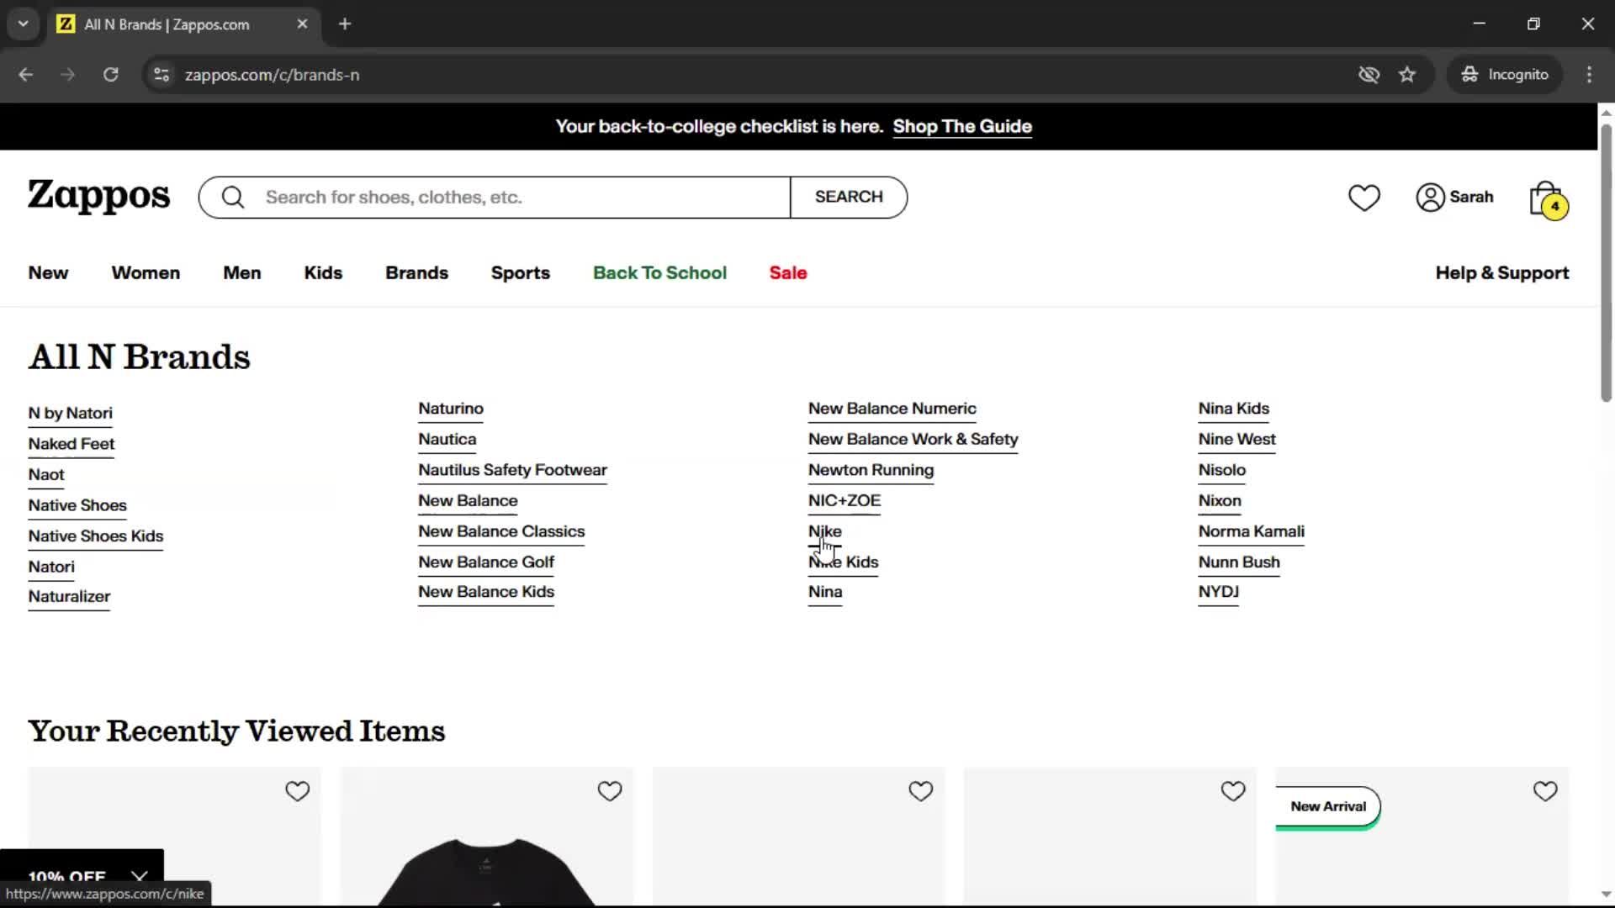Image resolution: width=1615 pixels, height=908 pixels.
Task: Click the New Arrival badge
Action: point(1327,807)
